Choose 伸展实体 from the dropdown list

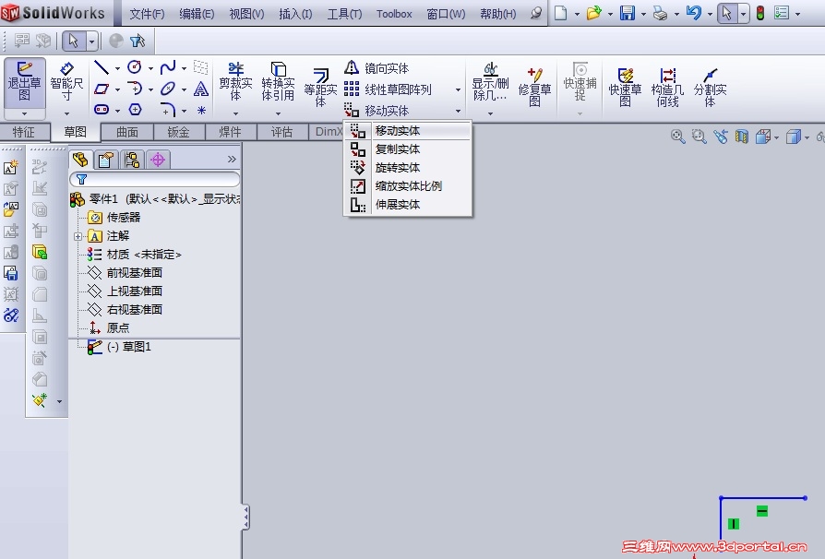408,205
